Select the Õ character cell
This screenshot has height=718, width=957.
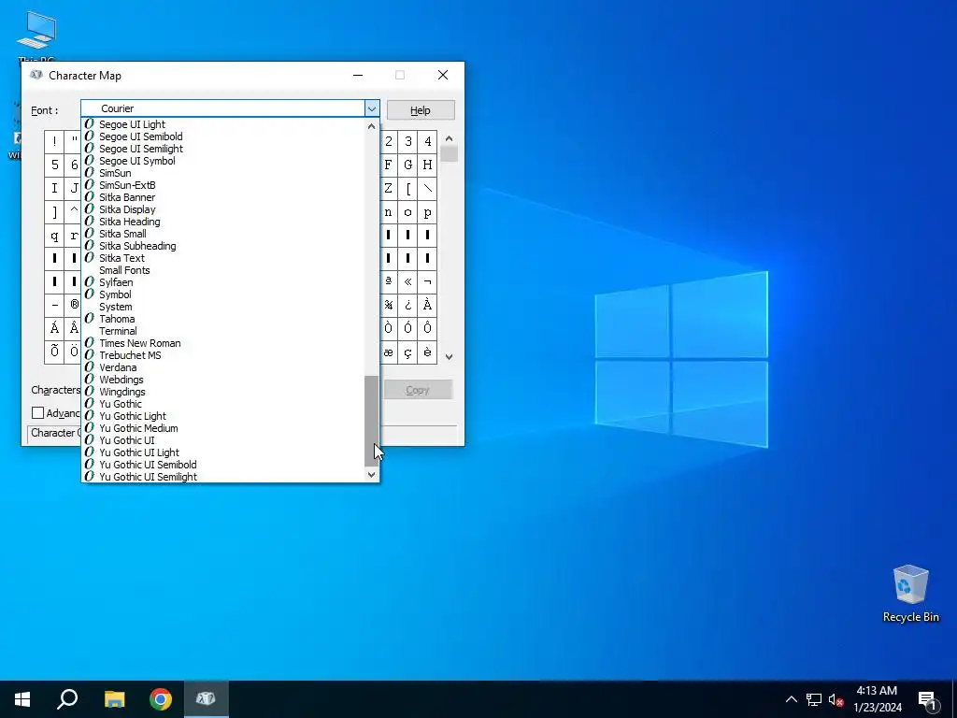coord(54,352)
